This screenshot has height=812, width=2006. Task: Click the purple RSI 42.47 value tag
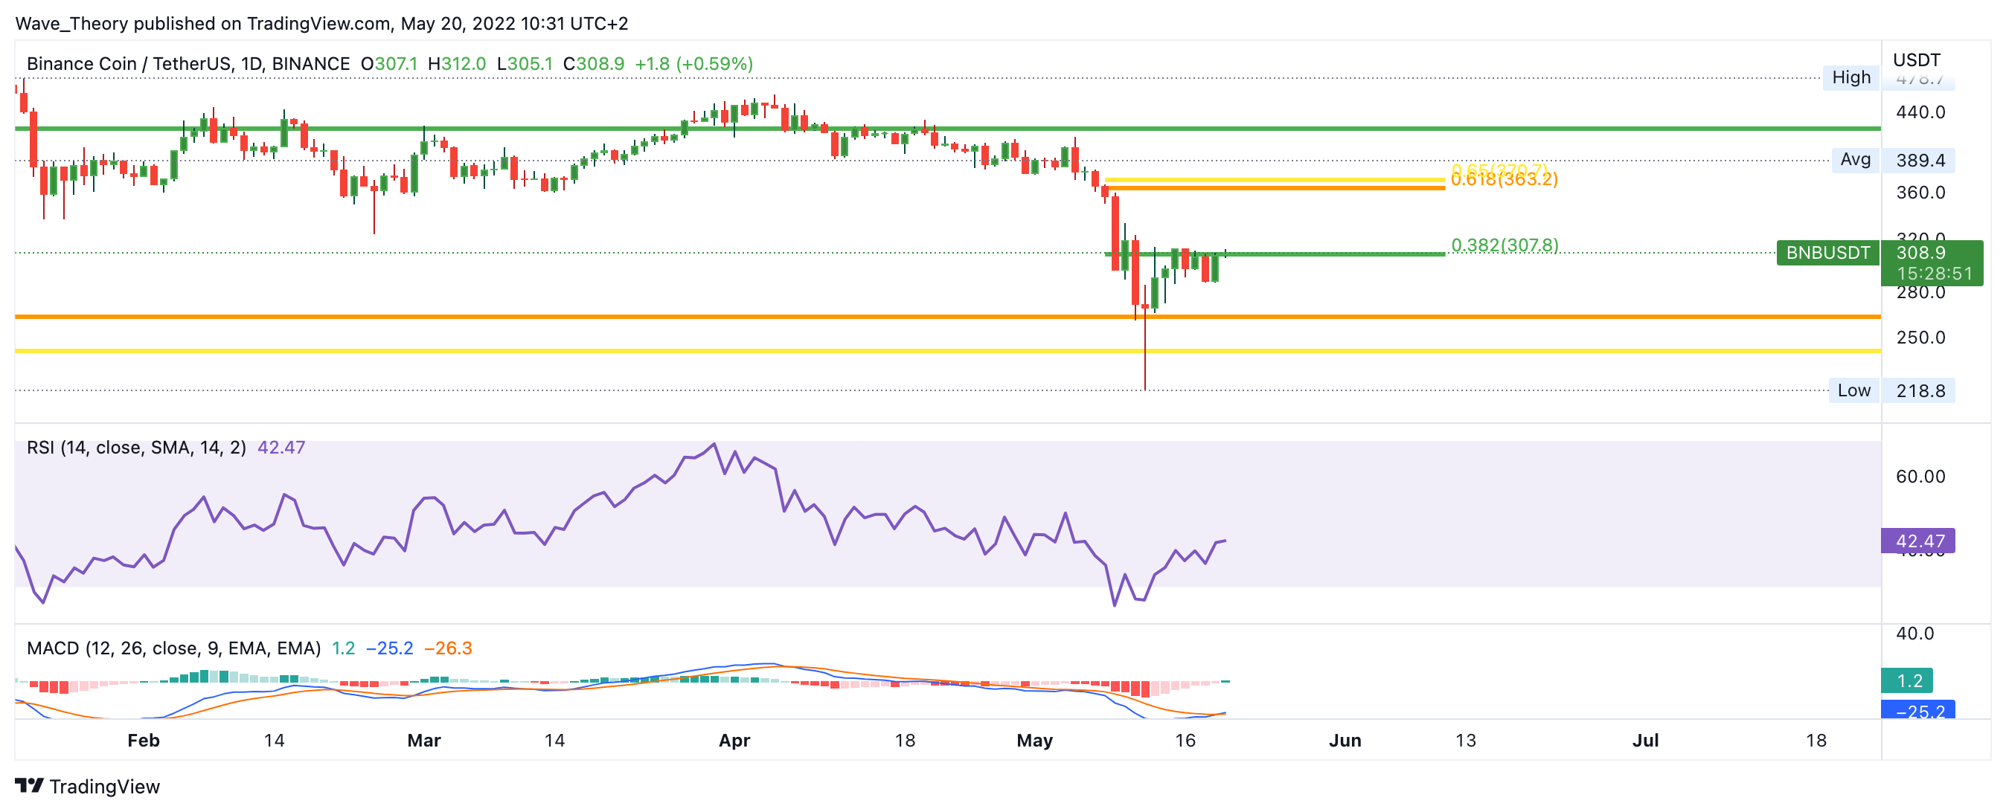(x=1917, y=541)
